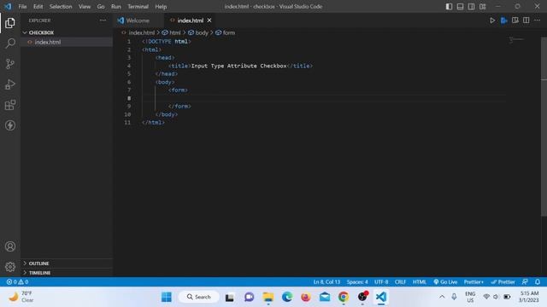Click the VS Code logo in title bar

[x=8, y=7]
